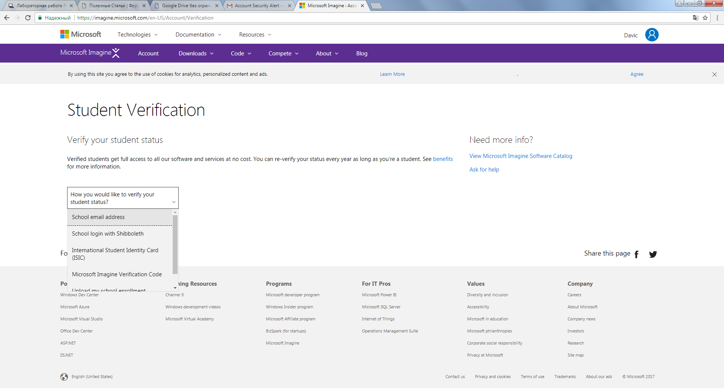This screenshot has height=392, width=724.
Task: Open Microsoft Azure footer link
Action: click(x=75, y=307)
